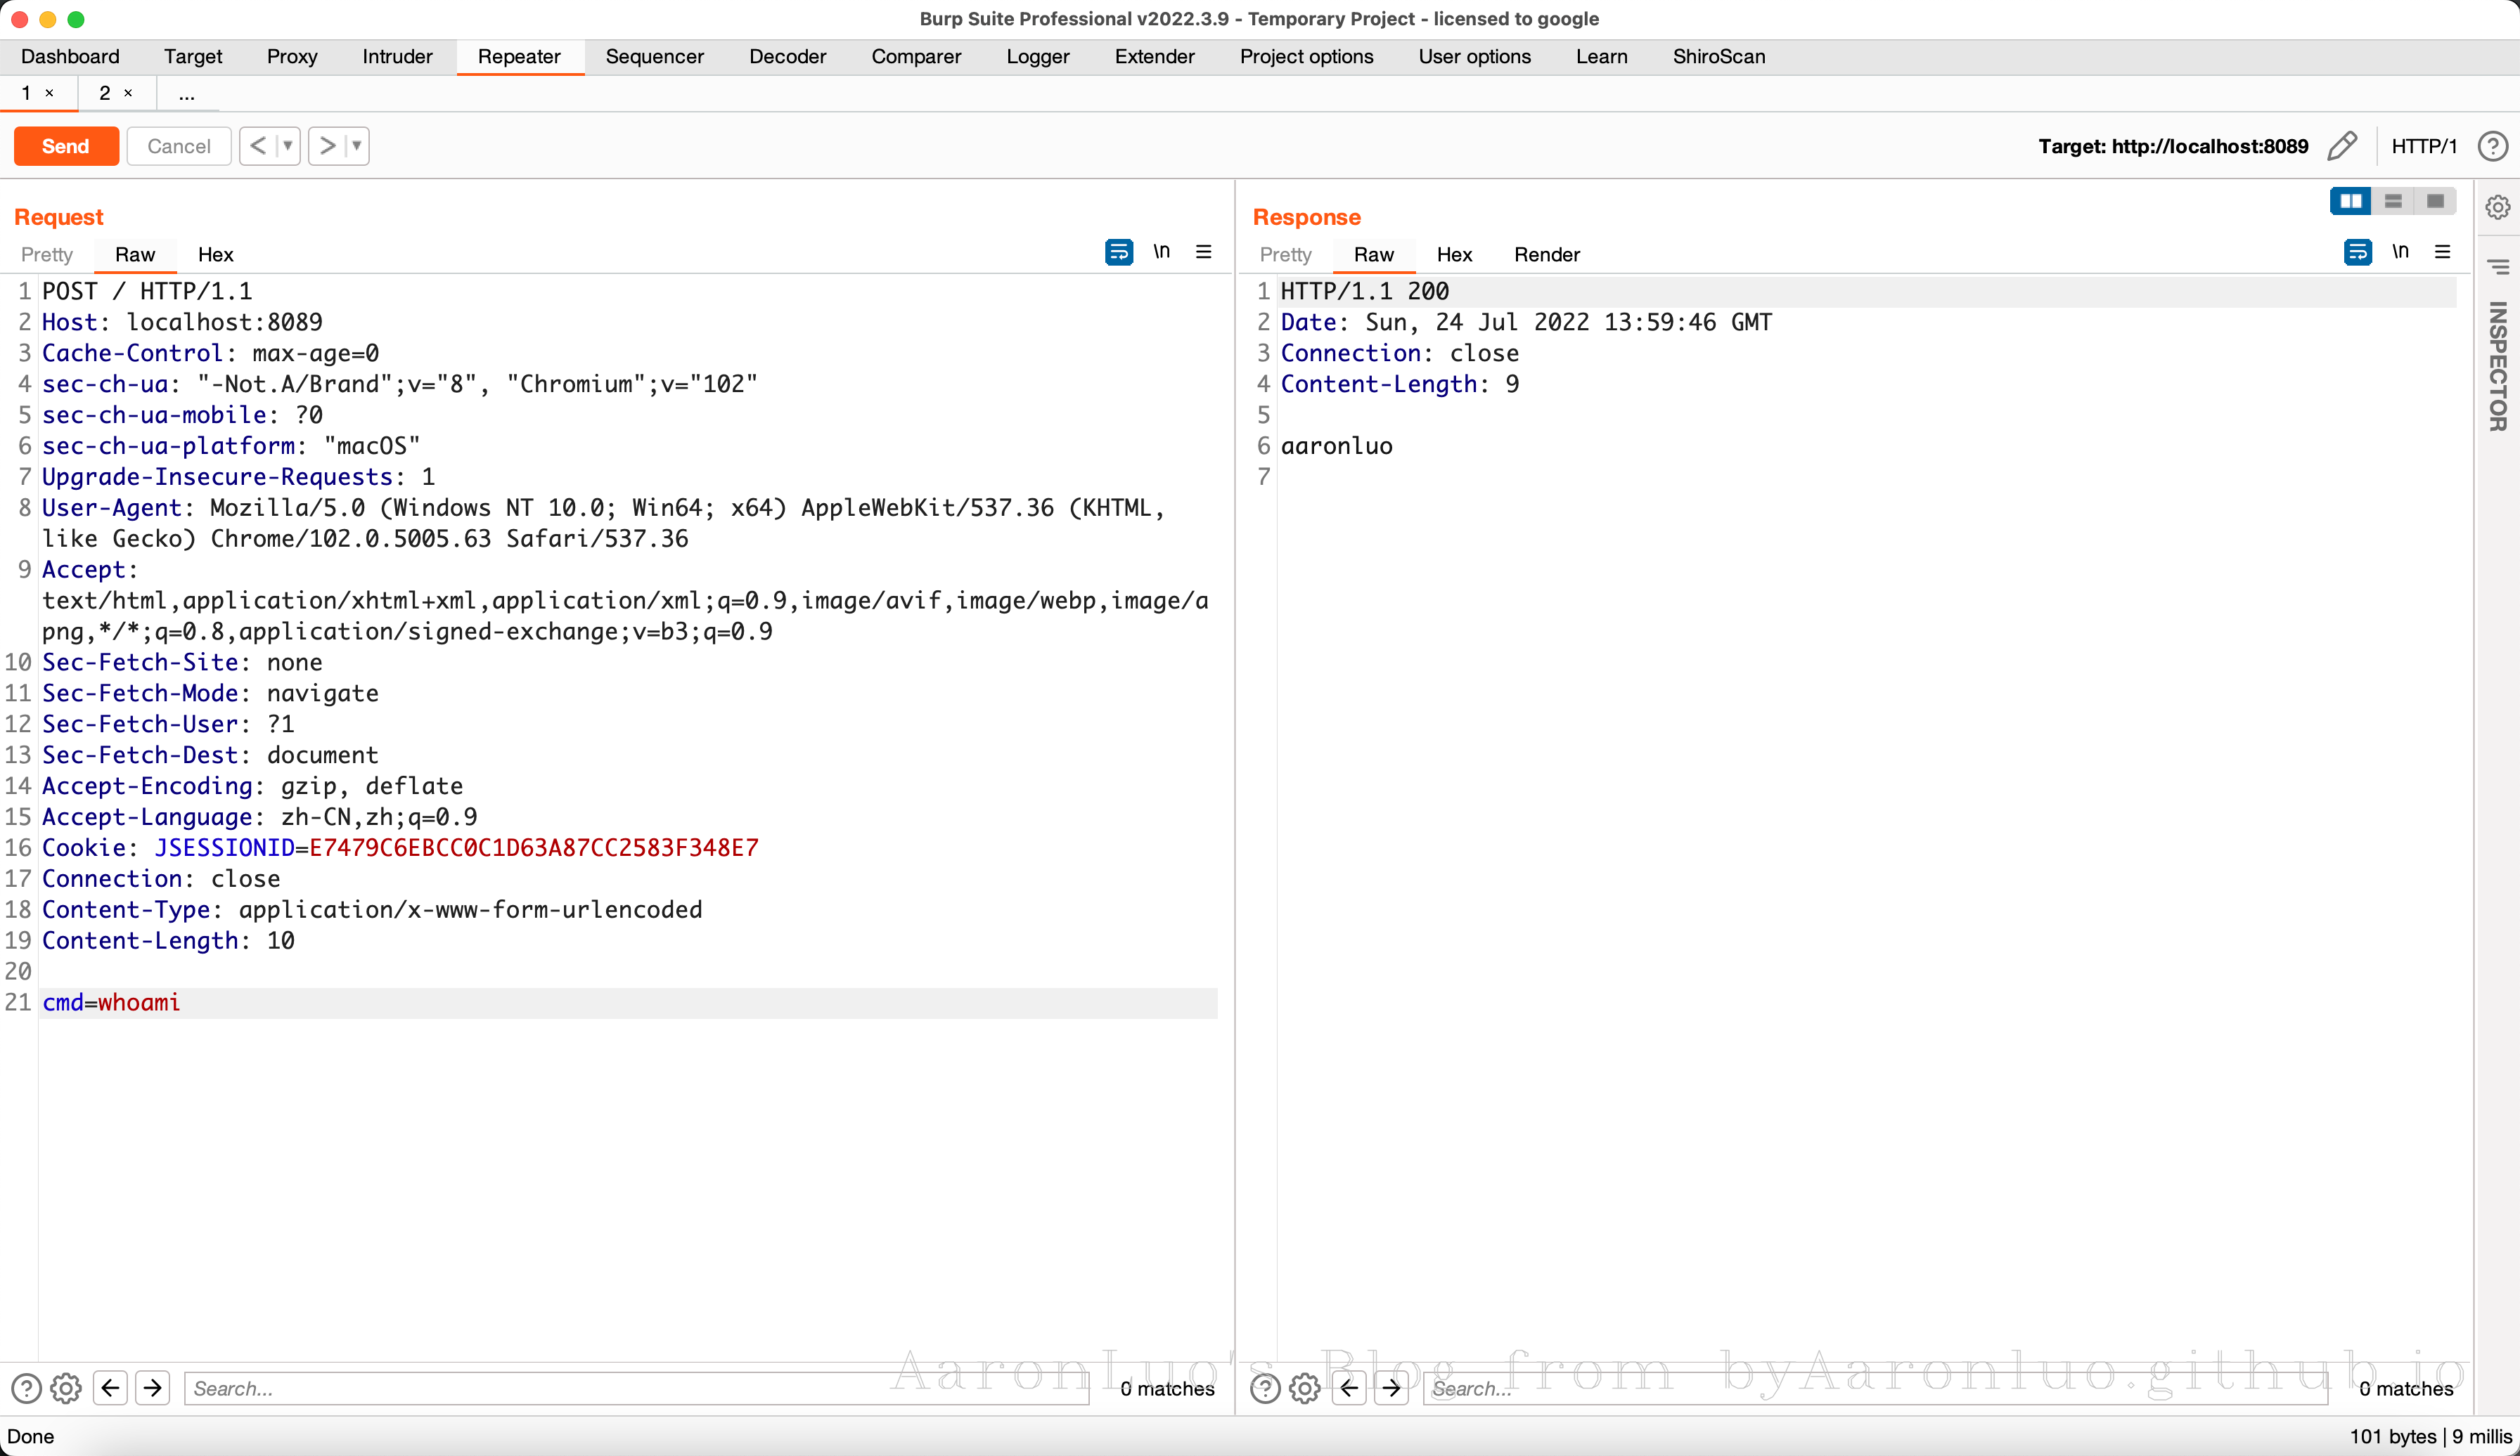Click the aaronluo response body text

coord(1336,447)
